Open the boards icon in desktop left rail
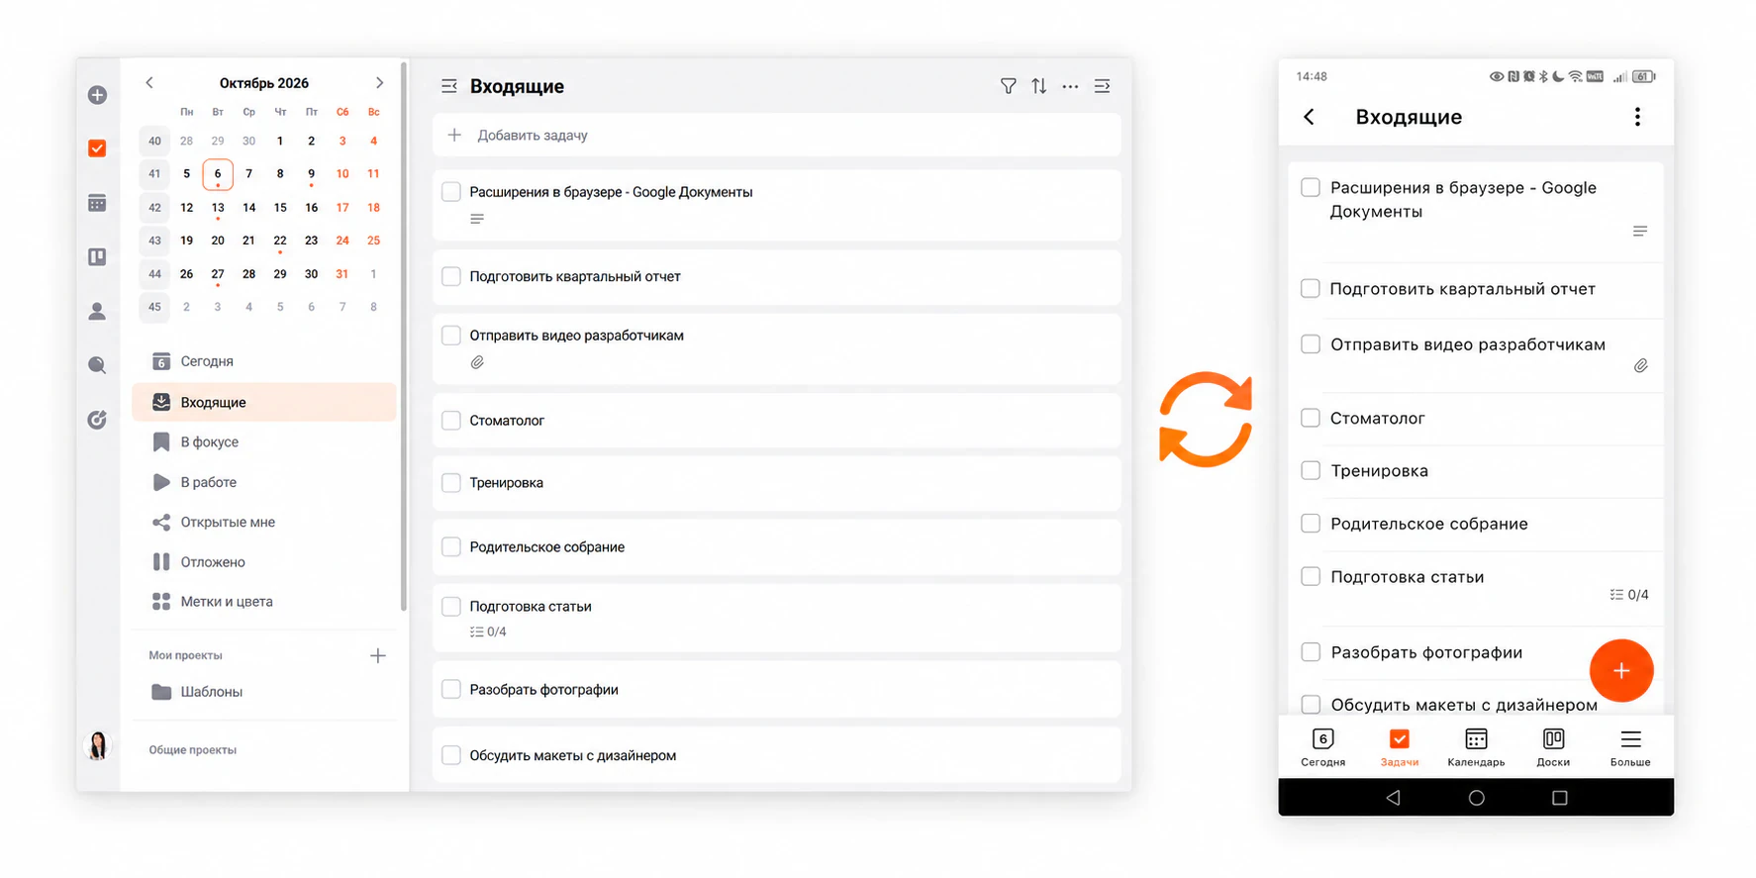 point(97,257)
